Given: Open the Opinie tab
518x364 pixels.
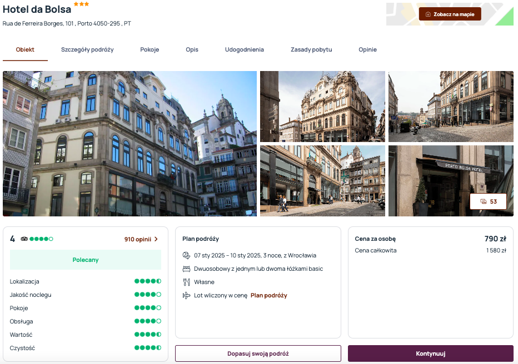Looking at the screenshot, I should [368, 50].
